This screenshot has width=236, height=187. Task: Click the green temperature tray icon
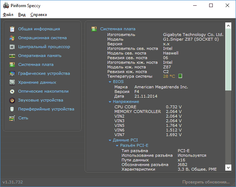tap(180, 76)
